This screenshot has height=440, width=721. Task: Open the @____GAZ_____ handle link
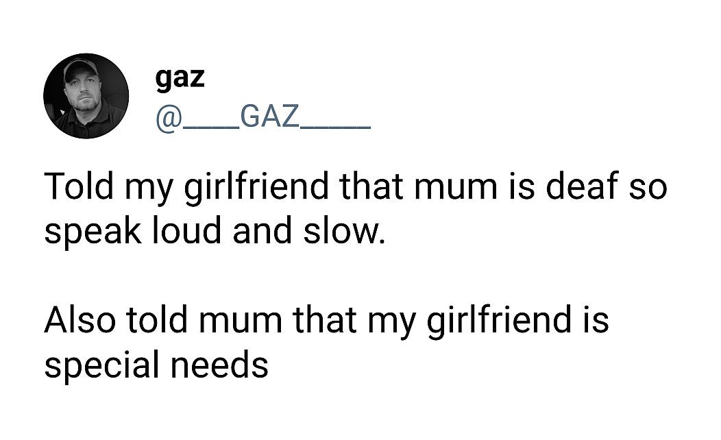click(x=263, y=119)
